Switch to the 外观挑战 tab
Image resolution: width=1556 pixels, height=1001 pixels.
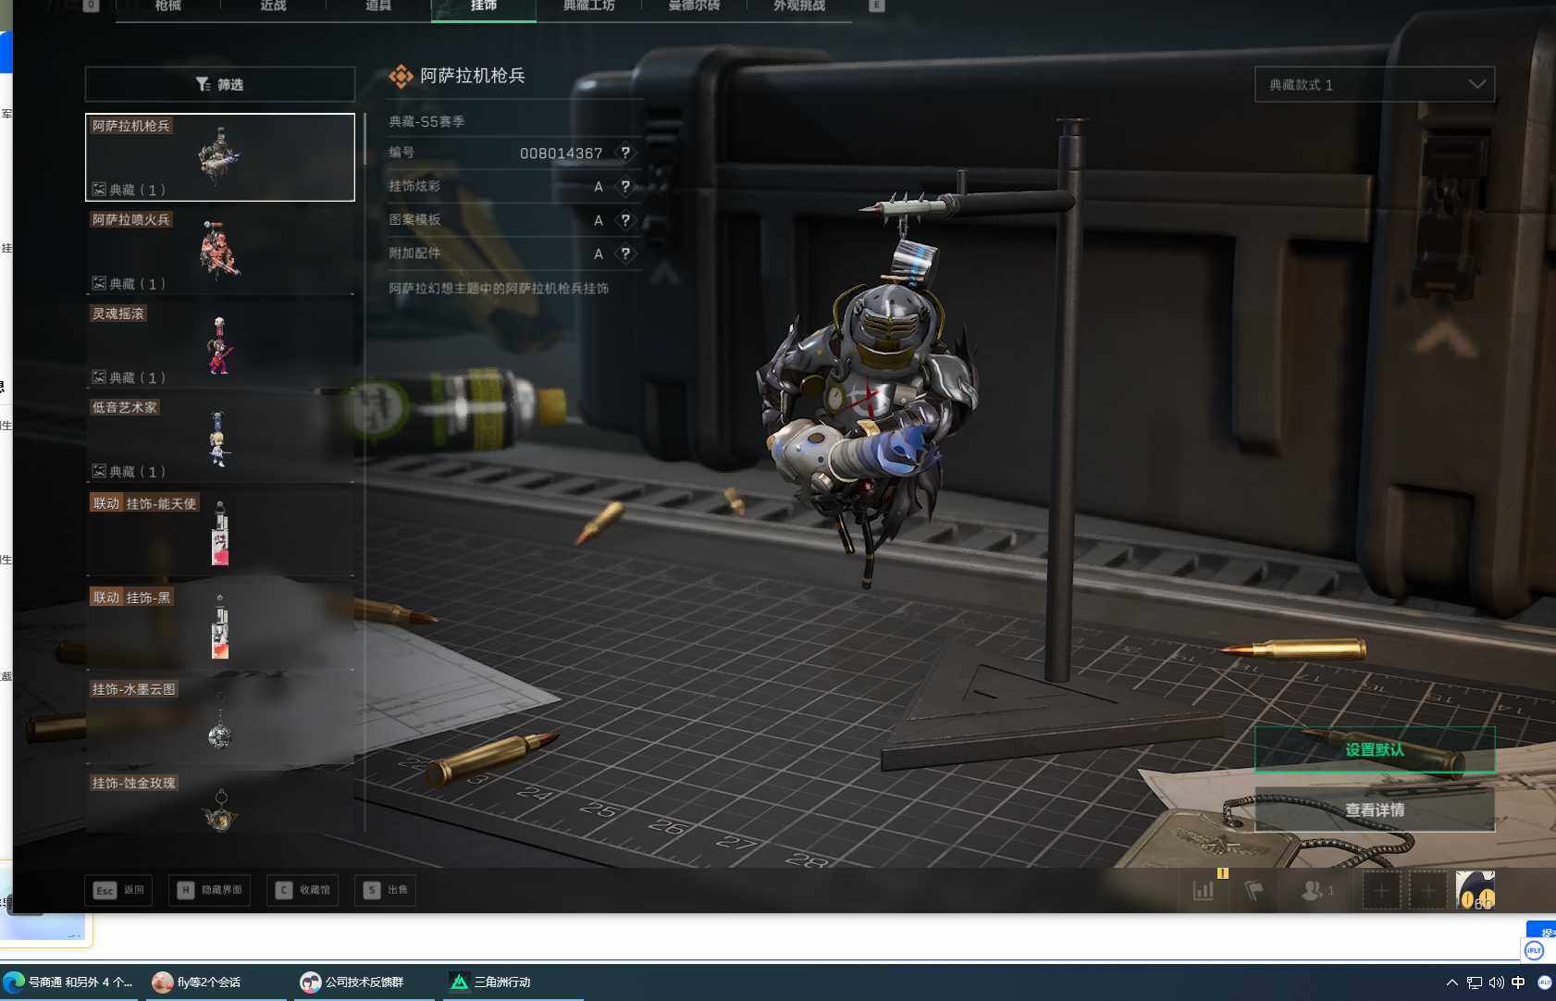tap(799, 6)
